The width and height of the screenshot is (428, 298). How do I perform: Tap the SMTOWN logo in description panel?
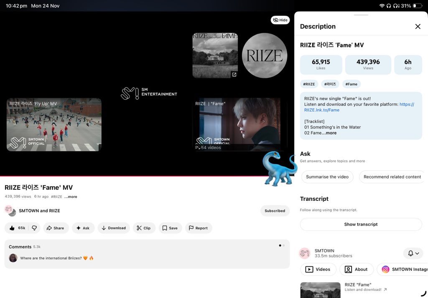pyautogui.click(x=305, y=253)
